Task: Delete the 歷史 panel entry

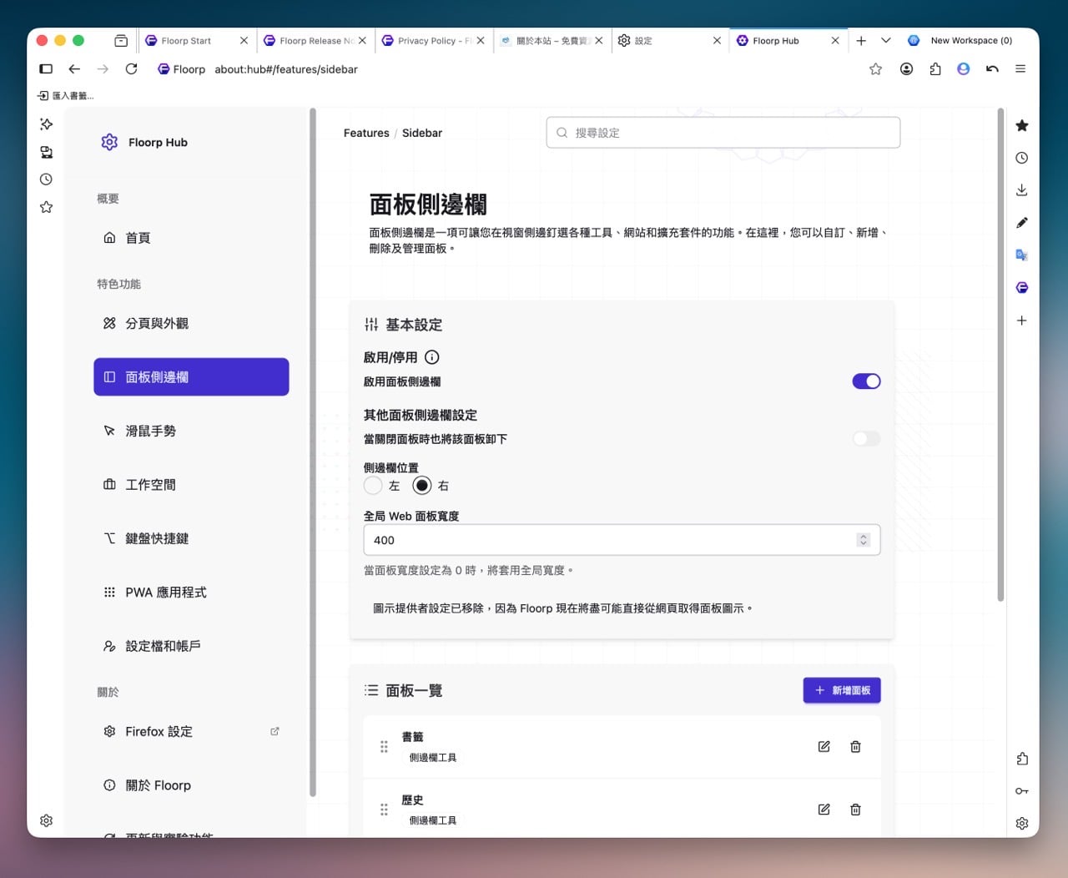Action: click(x=855, y=810)
